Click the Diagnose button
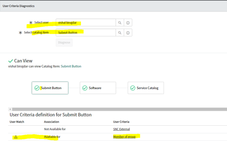The width and height of the screenshot is (227, 151). (64, 43)
